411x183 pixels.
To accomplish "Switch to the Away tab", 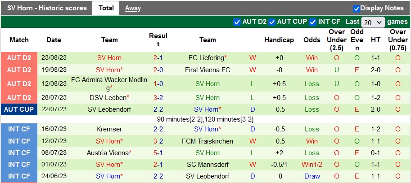I will [133, 8].
